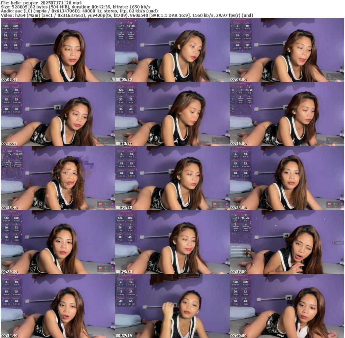Choose the frame stamped 00:26:39

(x=58, y=242)
